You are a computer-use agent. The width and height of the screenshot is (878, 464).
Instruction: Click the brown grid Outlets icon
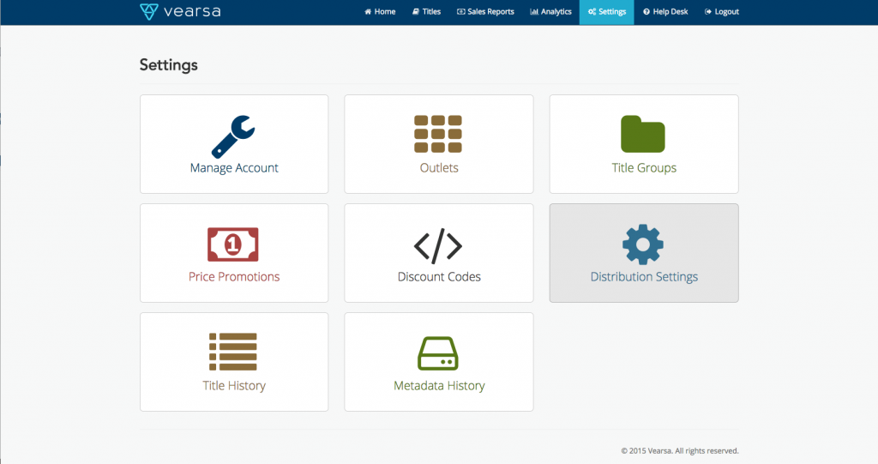438,134
